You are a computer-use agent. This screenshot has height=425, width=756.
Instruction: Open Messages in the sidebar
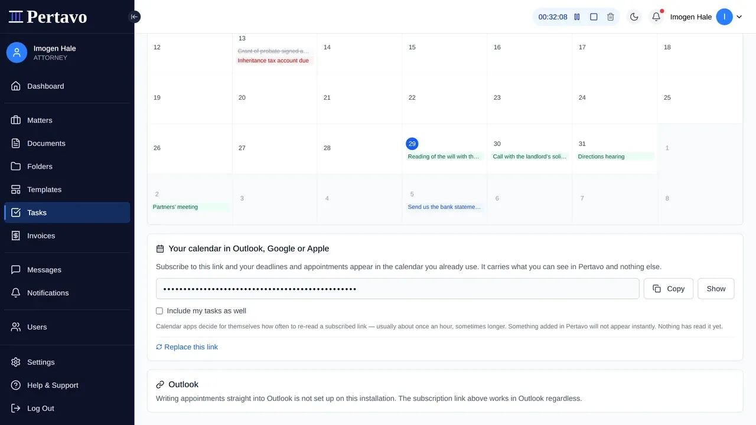(x=67, y=270)
